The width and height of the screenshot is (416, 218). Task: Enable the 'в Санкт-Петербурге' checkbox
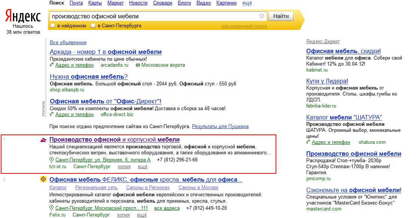(93, 26)
